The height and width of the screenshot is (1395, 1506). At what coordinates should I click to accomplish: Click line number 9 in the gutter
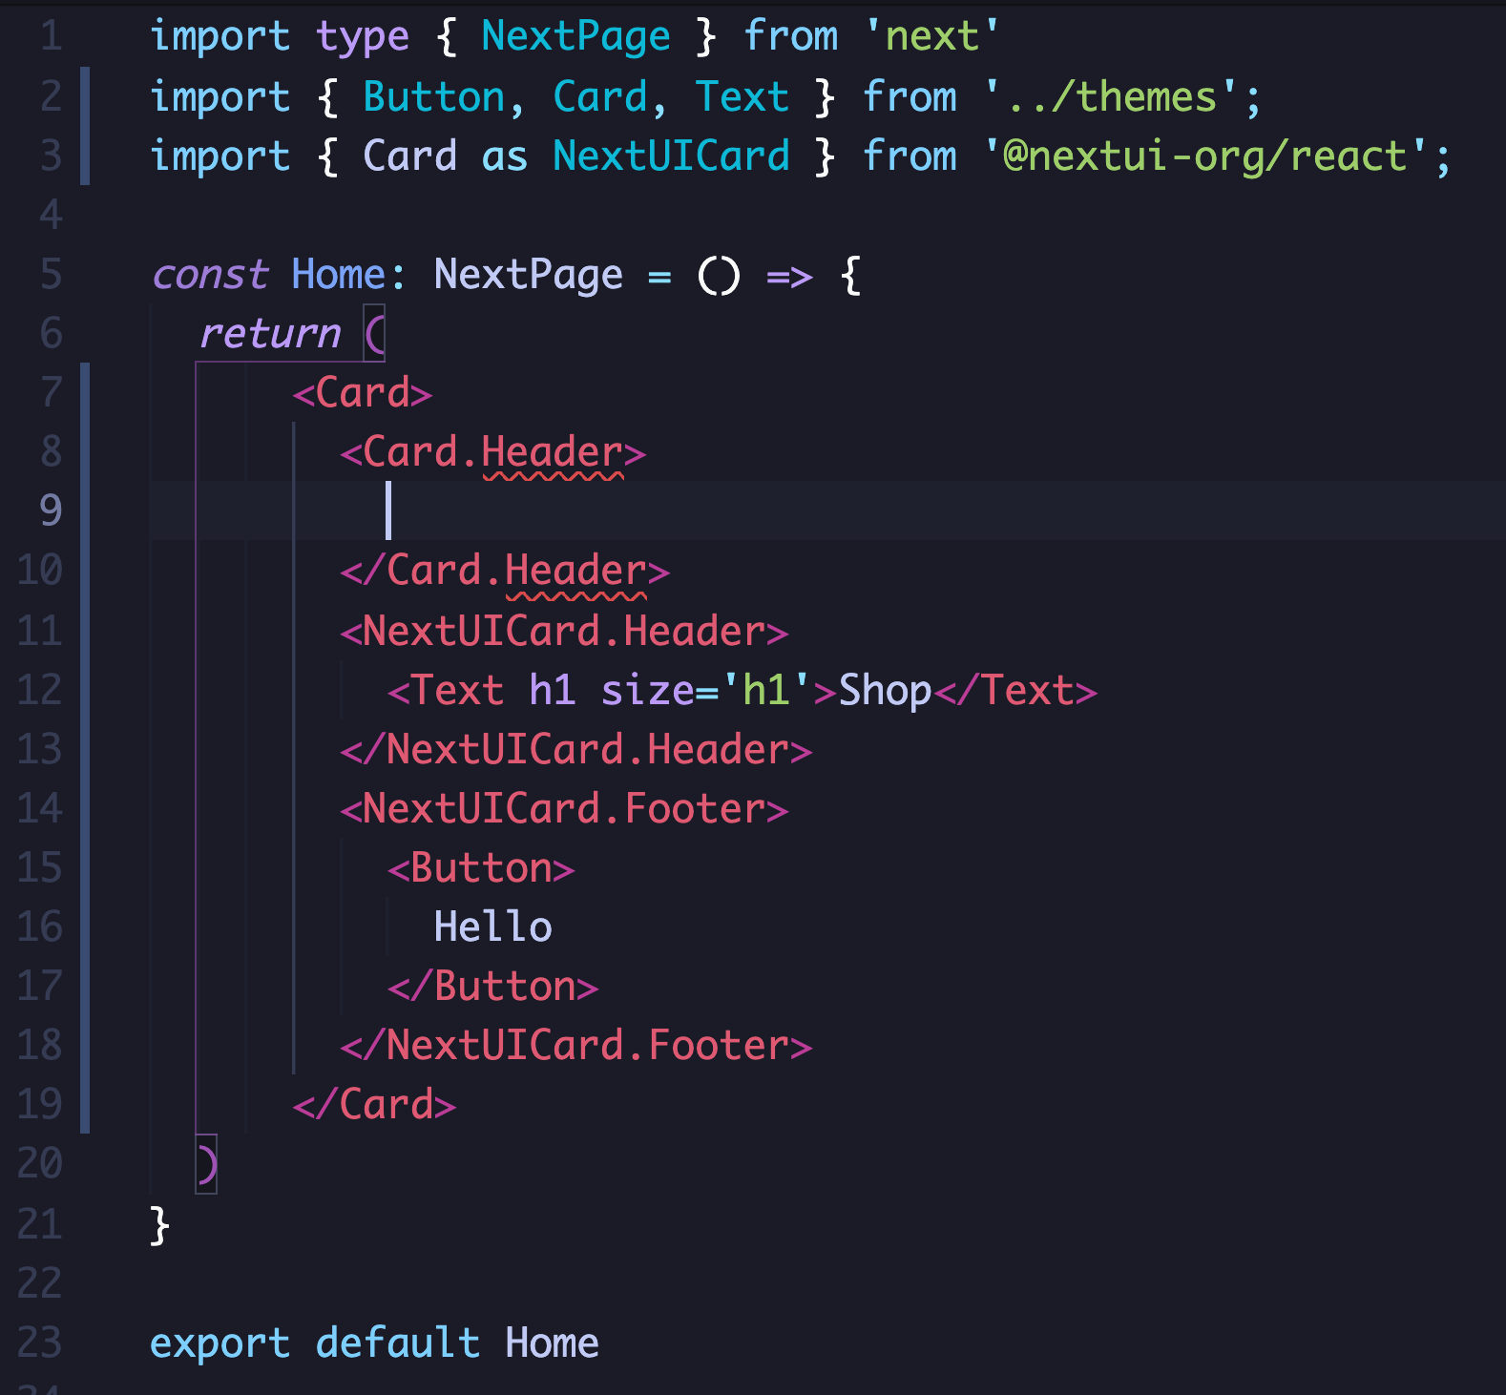52,510
